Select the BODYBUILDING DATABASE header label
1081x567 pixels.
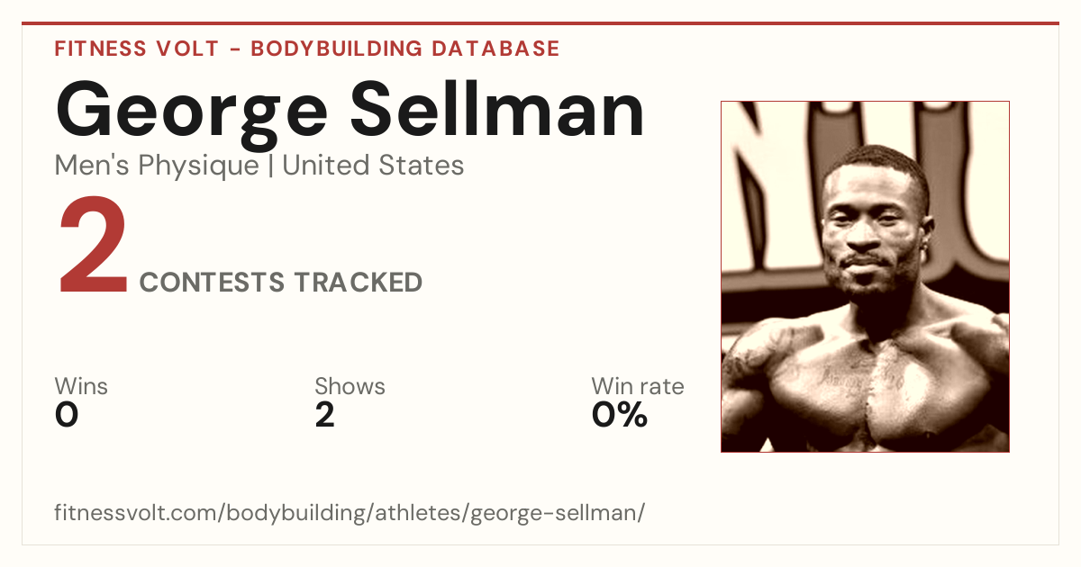(405, 49)
